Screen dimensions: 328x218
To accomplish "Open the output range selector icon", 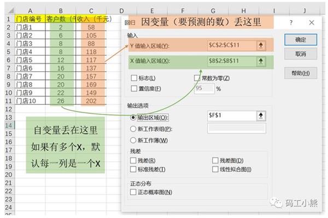I will (x=261, y=116).
